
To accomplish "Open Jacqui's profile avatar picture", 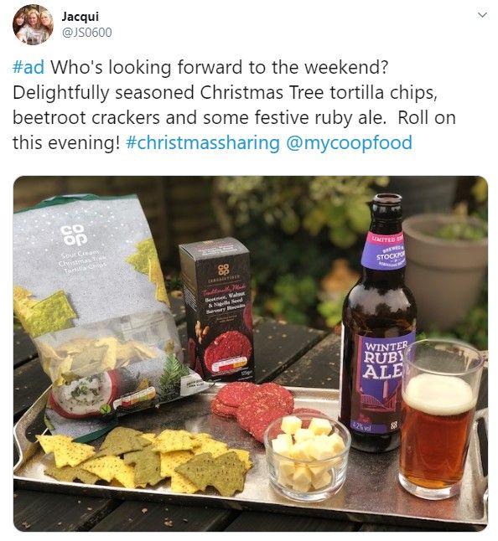I will 33,25.
